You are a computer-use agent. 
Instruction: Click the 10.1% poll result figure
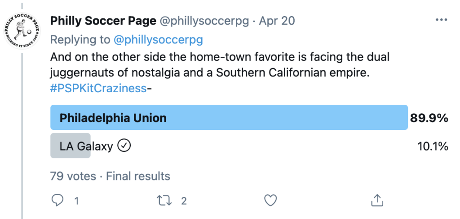click(x=433, y=146)
